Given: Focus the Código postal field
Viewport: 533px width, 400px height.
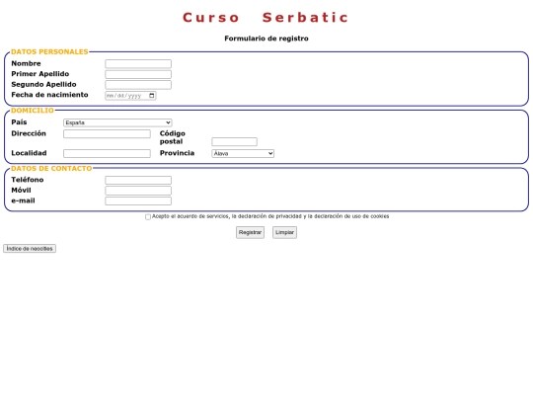Looking at the screenshot, I should click(x=234, y=141).
